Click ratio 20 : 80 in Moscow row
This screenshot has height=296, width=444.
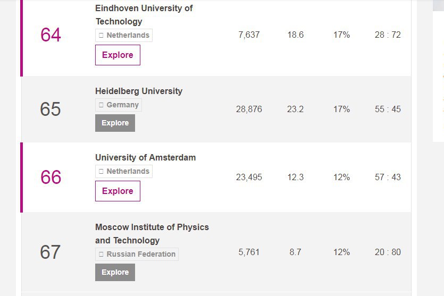point(388,252)
